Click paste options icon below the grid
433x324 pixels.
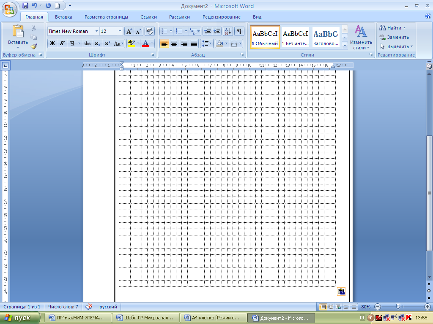pyautogui.click(x=341, y=292)
